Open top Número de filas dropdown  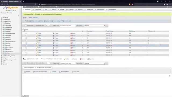tap(48, 25)
